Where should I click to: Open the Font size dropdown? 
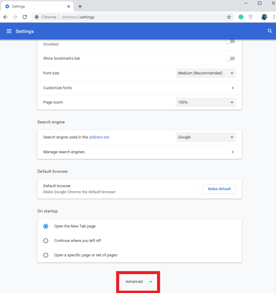(206, 73)
